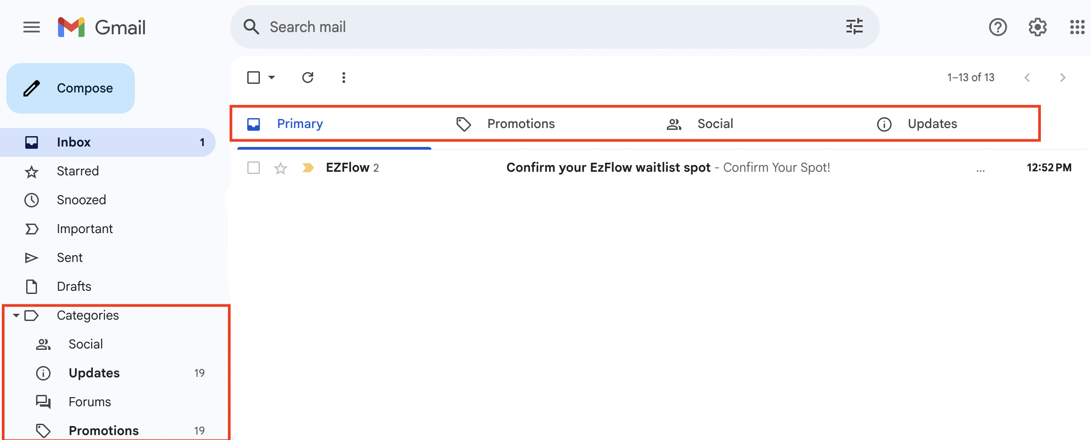
Task: Collapse the Categories section
Action: [x=16, y=315]
